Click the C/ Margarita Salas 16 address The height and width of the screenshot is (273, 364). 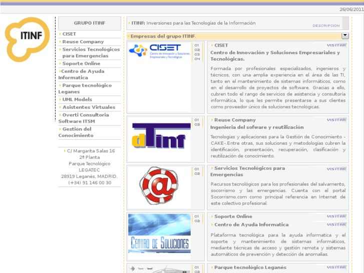coord(91,151)
